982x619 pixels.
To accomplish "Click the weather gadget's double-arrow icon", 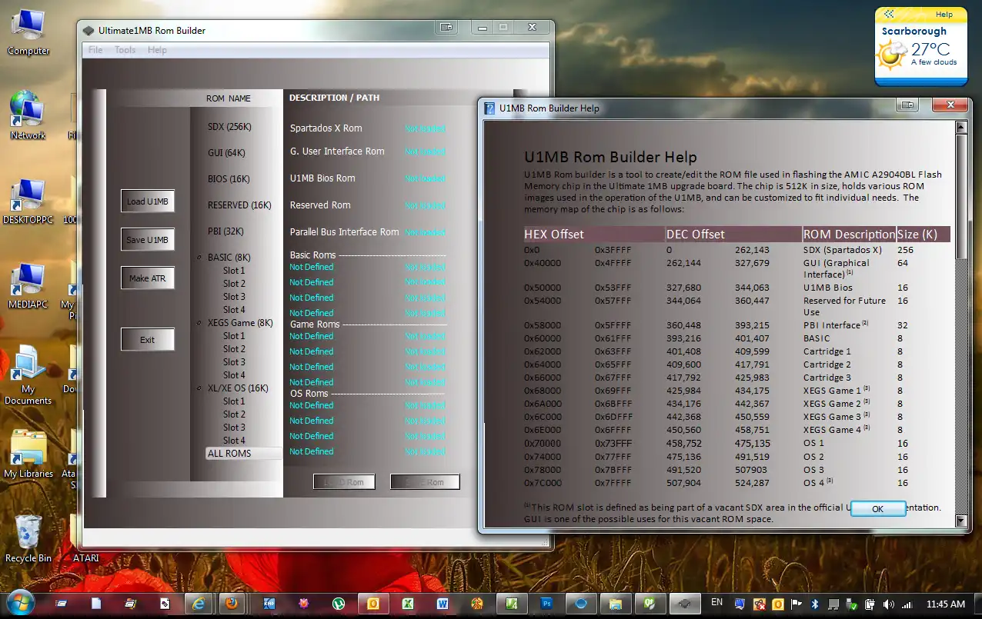I will coord(889,14).
